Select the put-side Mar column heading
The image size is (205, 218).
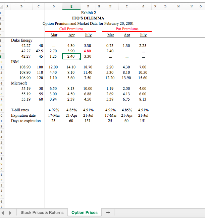tap(111, 35)
